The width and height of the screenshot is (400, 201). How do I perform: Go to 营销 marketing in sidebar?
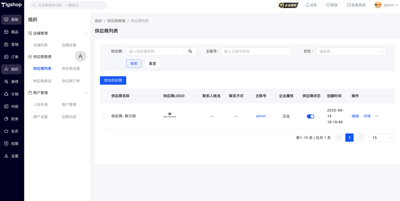(x=11, y=45)
